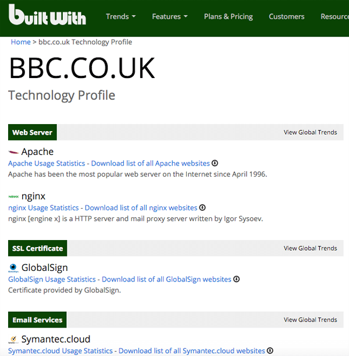349x356 pixels.
Task: Download list of all GlobalSign websites
Action: click(x=166, y=279)
